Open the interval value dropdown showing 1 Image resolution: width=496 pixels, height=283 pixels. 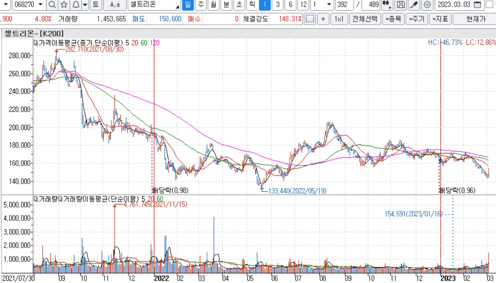coord(329,4)
